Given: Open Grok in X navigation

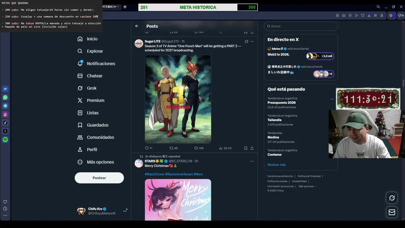Looking at the screenshot, I should (87, 88).
